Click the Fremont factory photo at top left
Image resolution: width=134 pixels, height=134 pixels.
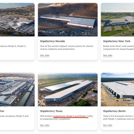(17, 20)
